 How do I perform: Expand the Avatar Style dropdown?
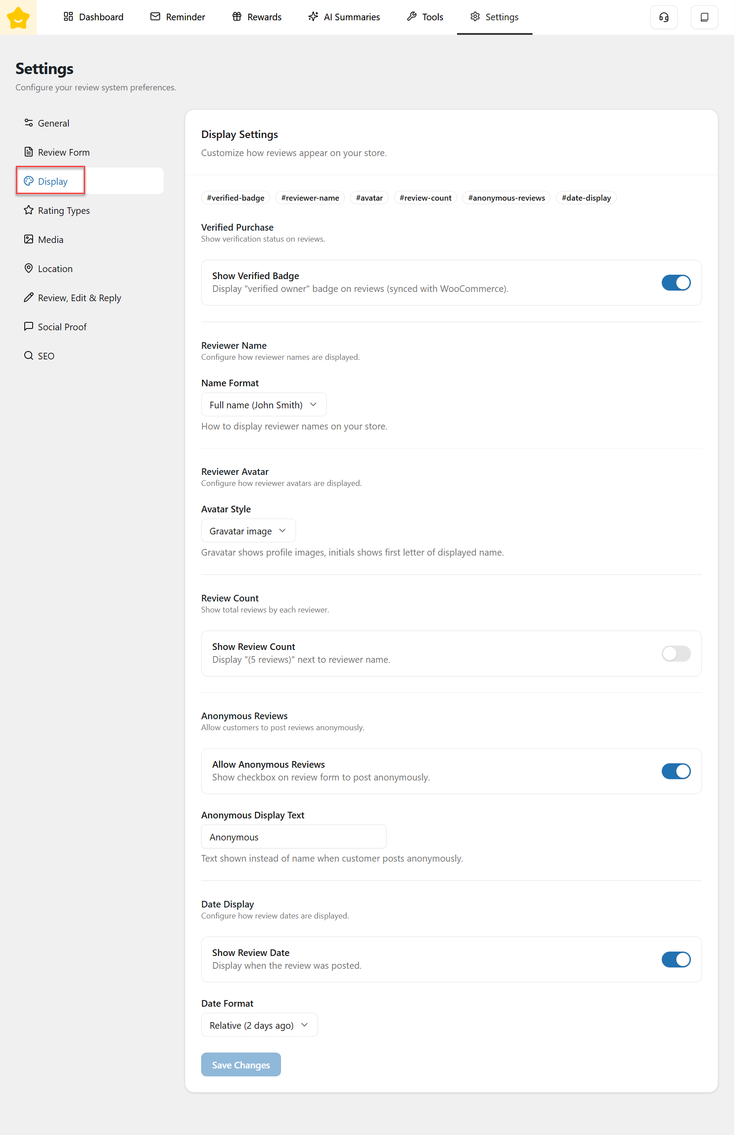click(x=248, y=531)
